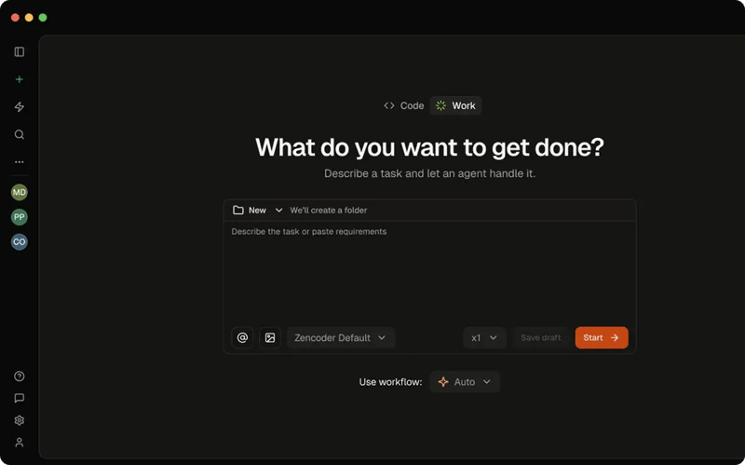The image size is (745, 465).
Task: Open the user account profile icon
Action: 19,443
